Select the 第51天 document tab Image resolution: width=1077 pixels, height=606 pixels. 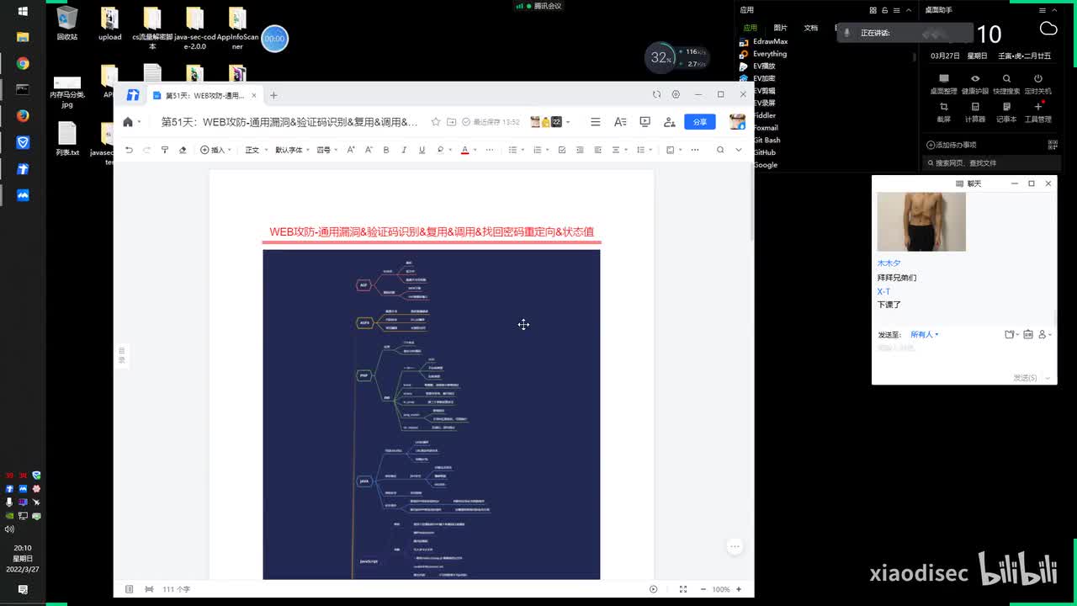[204, 95]
